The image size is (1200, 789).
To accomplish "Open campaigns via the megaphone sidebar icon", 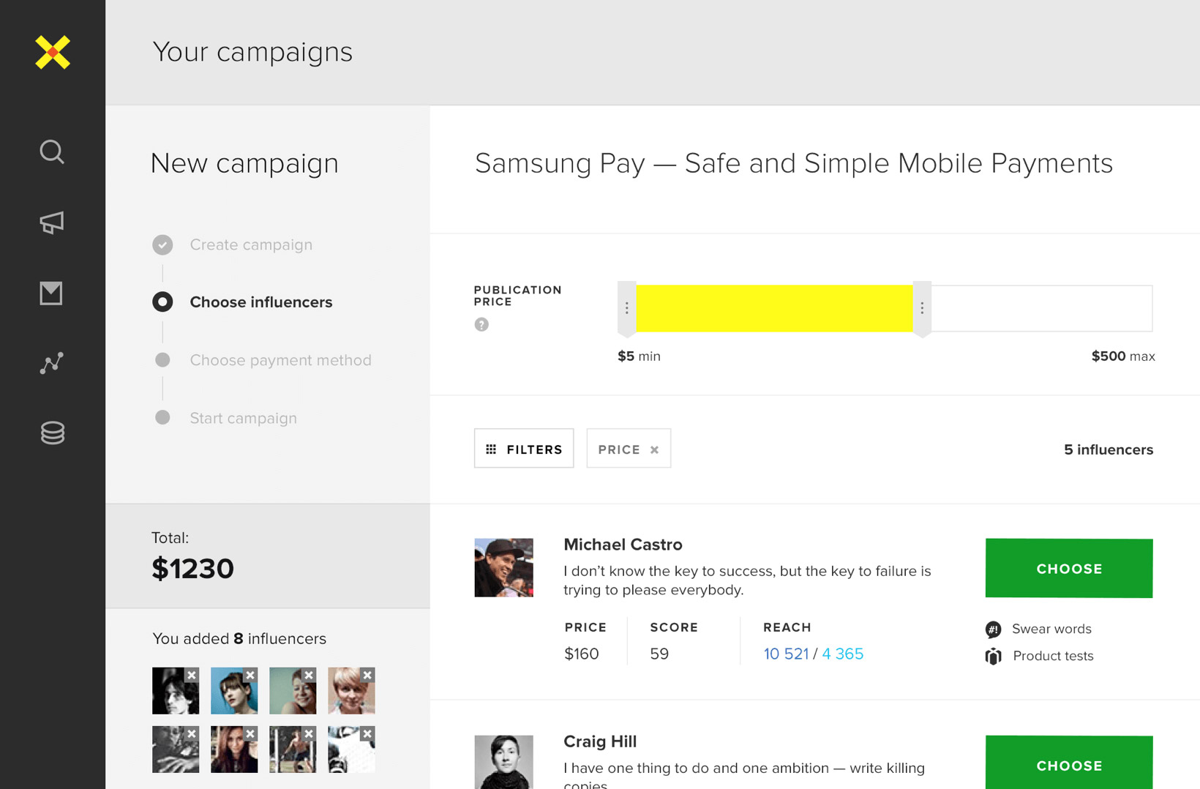I will coord(52,223).
